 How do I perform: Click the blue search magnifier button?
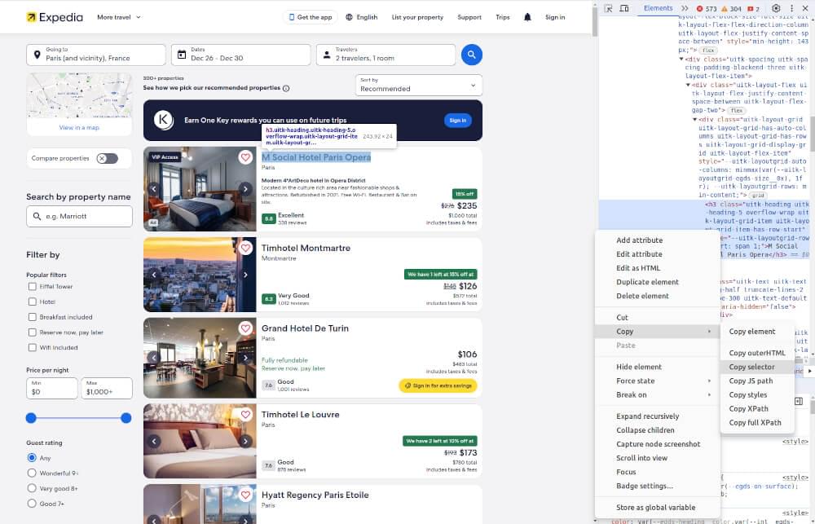pyautogui.click(x=472, y=55)
